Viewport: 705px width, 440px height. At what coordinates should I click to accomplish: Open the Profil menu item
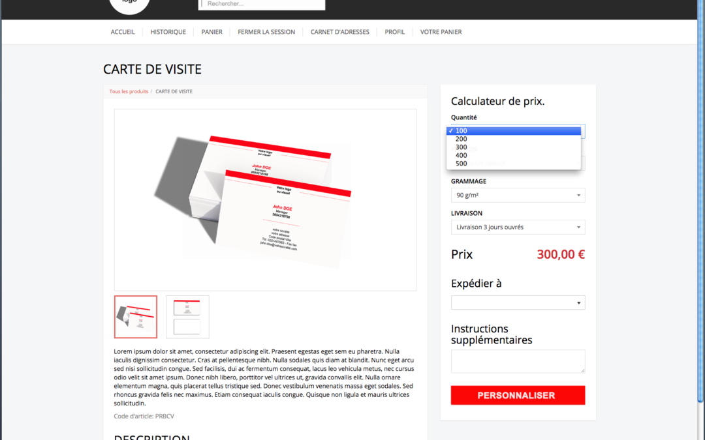tap(395, 32)
